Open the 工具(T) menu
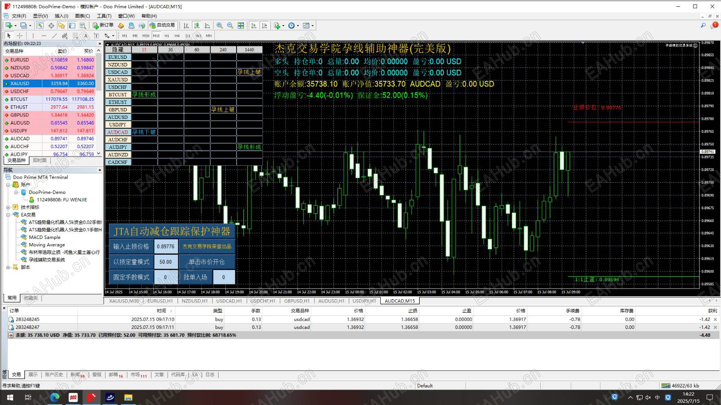721x405 pixels. (104, 16)
